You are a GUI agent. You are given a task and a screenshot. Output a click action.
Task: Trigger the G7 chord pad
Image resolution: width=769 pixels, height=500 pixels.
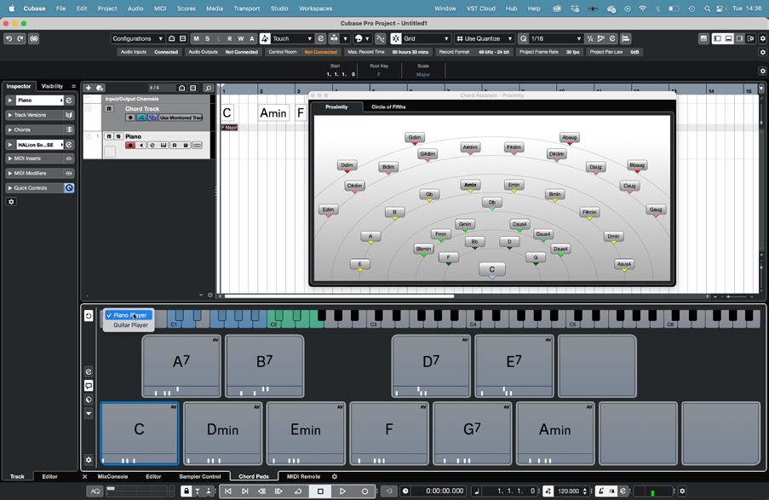coord(472,434)
